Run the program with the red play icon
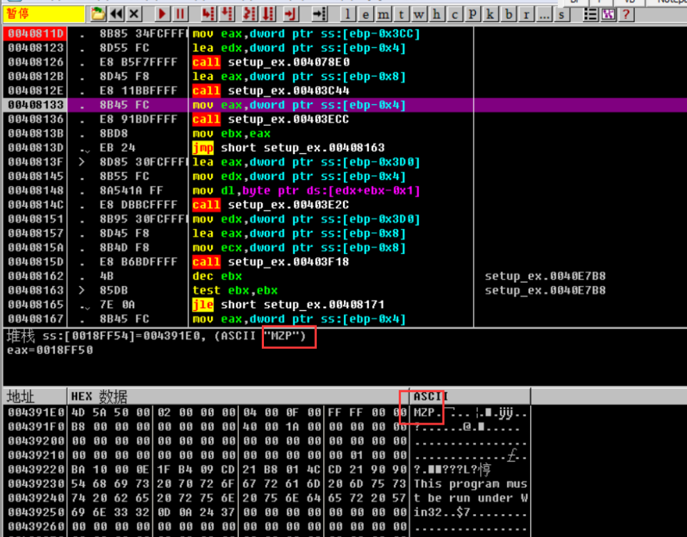This screenshot has width=687, height=537. click(x=162, y=14)
